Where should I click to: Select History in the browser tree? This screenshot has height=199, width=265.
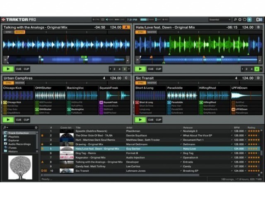13,151
